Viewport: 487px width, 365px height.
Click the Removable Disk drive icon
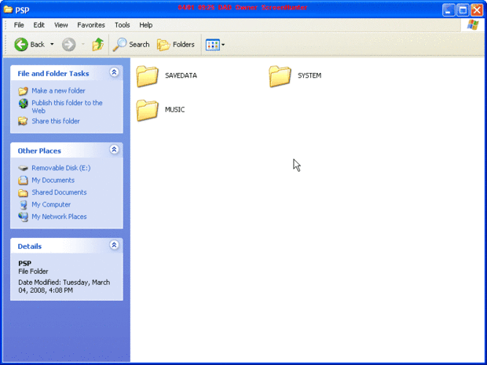tap(23, 168)
